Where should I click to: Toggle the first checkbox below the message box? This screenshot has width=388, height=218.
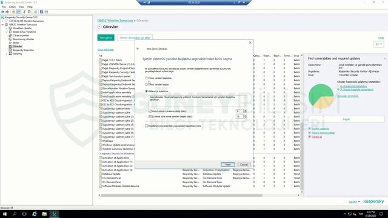tap(150, 111)
